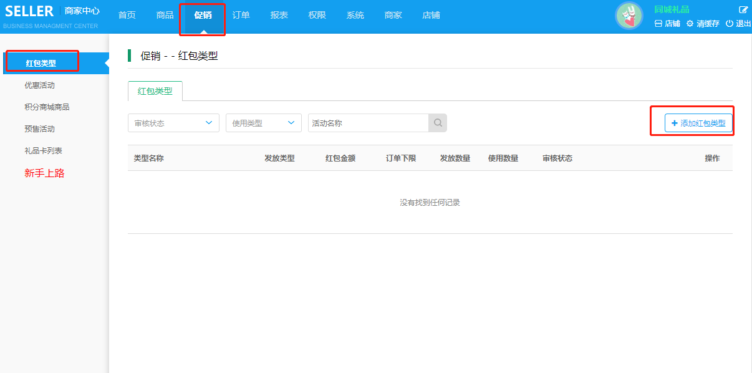Open 优惠活动 in the sidebar
752x373 pixels.
(39, 85)
